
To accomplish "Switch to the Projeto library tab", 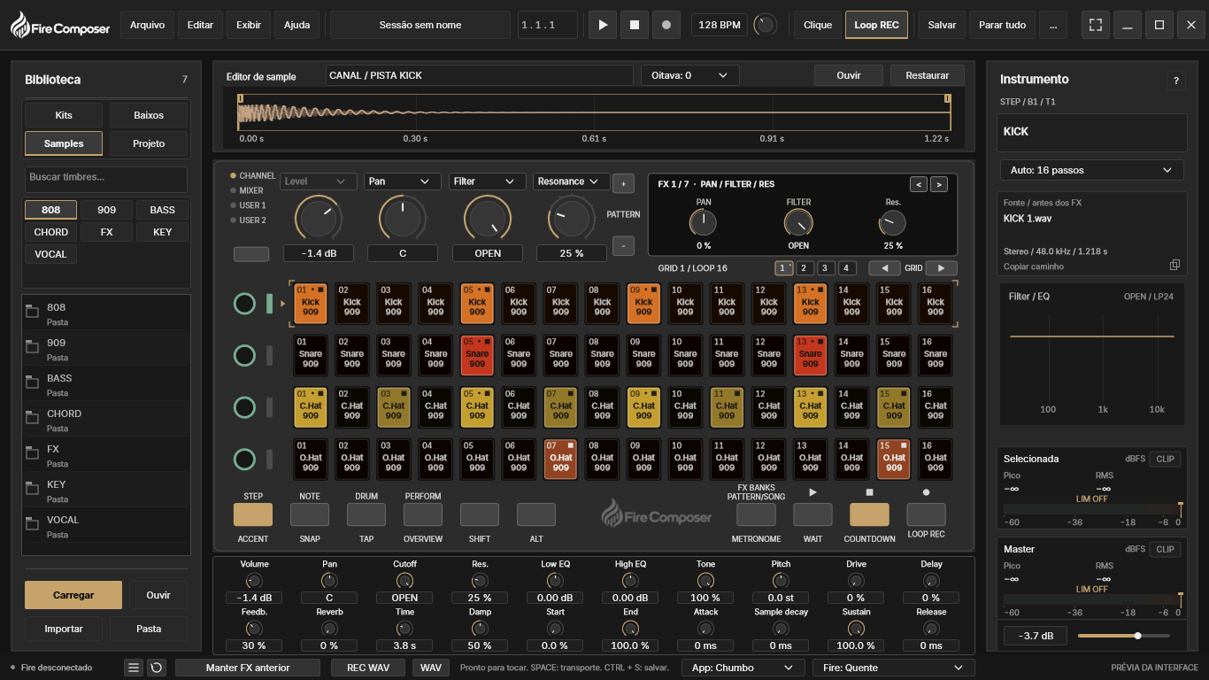I will pos(149,143).
